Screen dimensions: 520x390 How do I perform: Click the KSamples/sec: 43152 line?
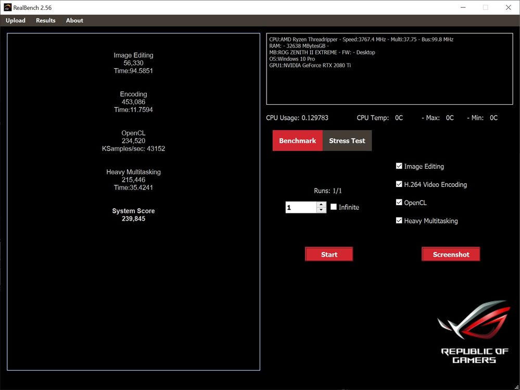pyautogui.click(x=133, y=149)
